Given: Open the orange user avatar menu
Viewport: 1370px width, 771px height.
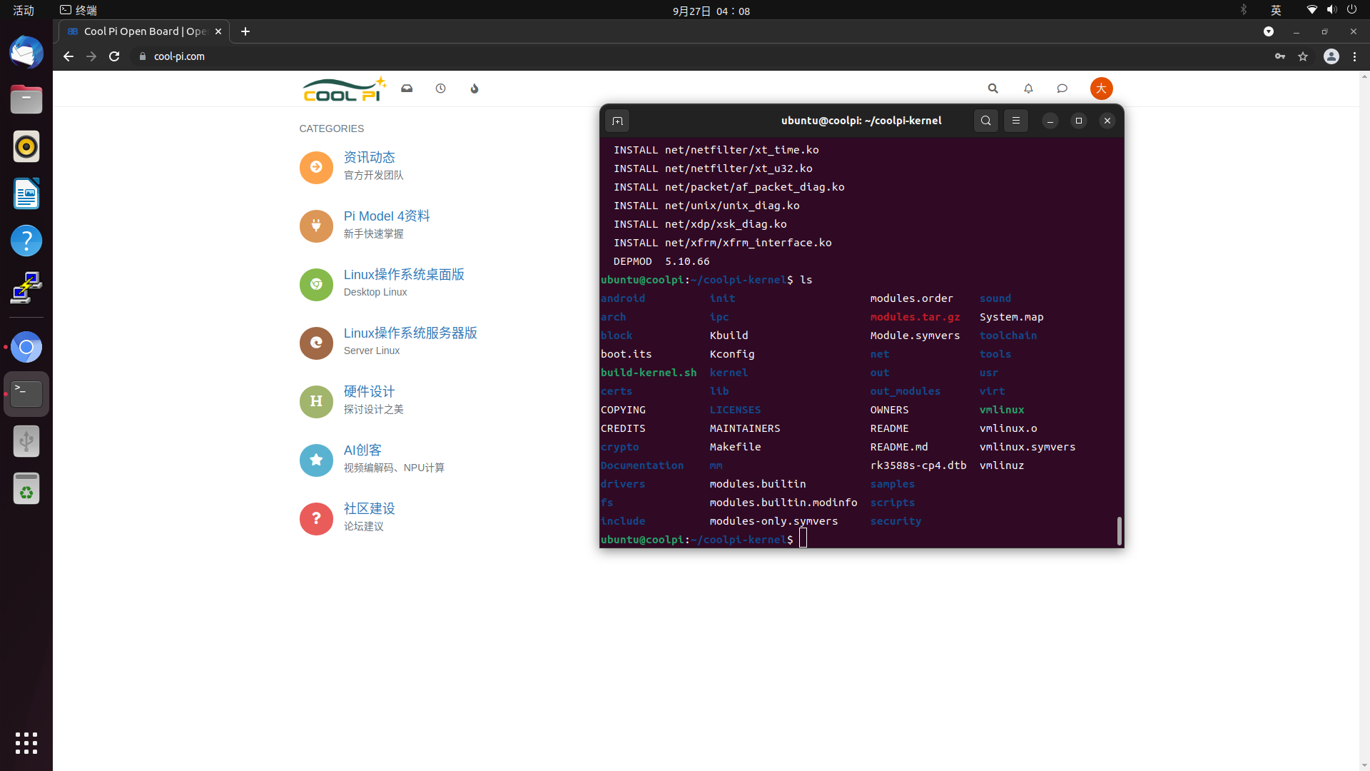Looking at the screenshot, I should 1101,89.
